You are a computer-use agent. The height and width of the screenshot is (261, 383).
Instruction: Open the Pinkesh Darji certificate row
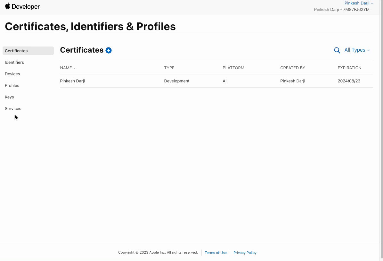click(x=72, y=81)
